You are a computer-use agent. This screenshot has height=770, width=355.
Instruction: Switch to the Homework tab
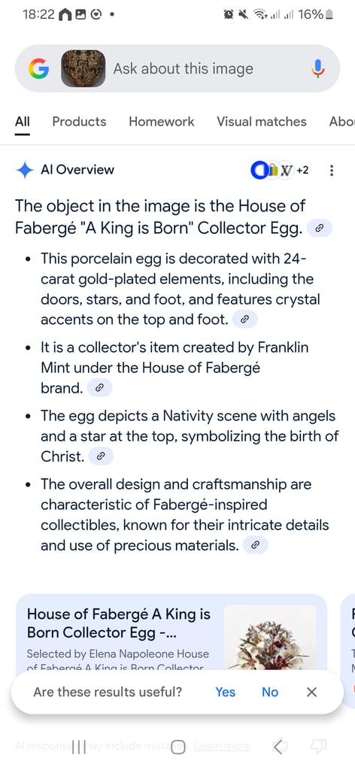coord(162,122)
